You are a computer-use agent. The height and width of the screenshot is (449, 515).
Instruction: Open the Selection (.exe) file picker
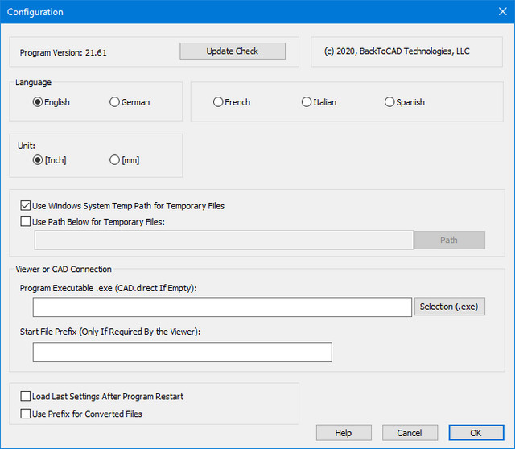[450, 307]
